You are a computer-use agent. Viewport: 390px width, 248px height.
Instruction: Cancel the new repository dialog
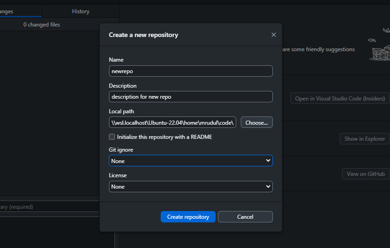click(x=245, y=217)
